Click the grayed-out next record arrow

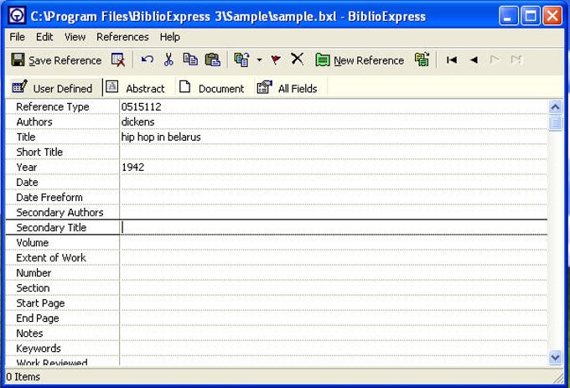click(x=495, y=59)
